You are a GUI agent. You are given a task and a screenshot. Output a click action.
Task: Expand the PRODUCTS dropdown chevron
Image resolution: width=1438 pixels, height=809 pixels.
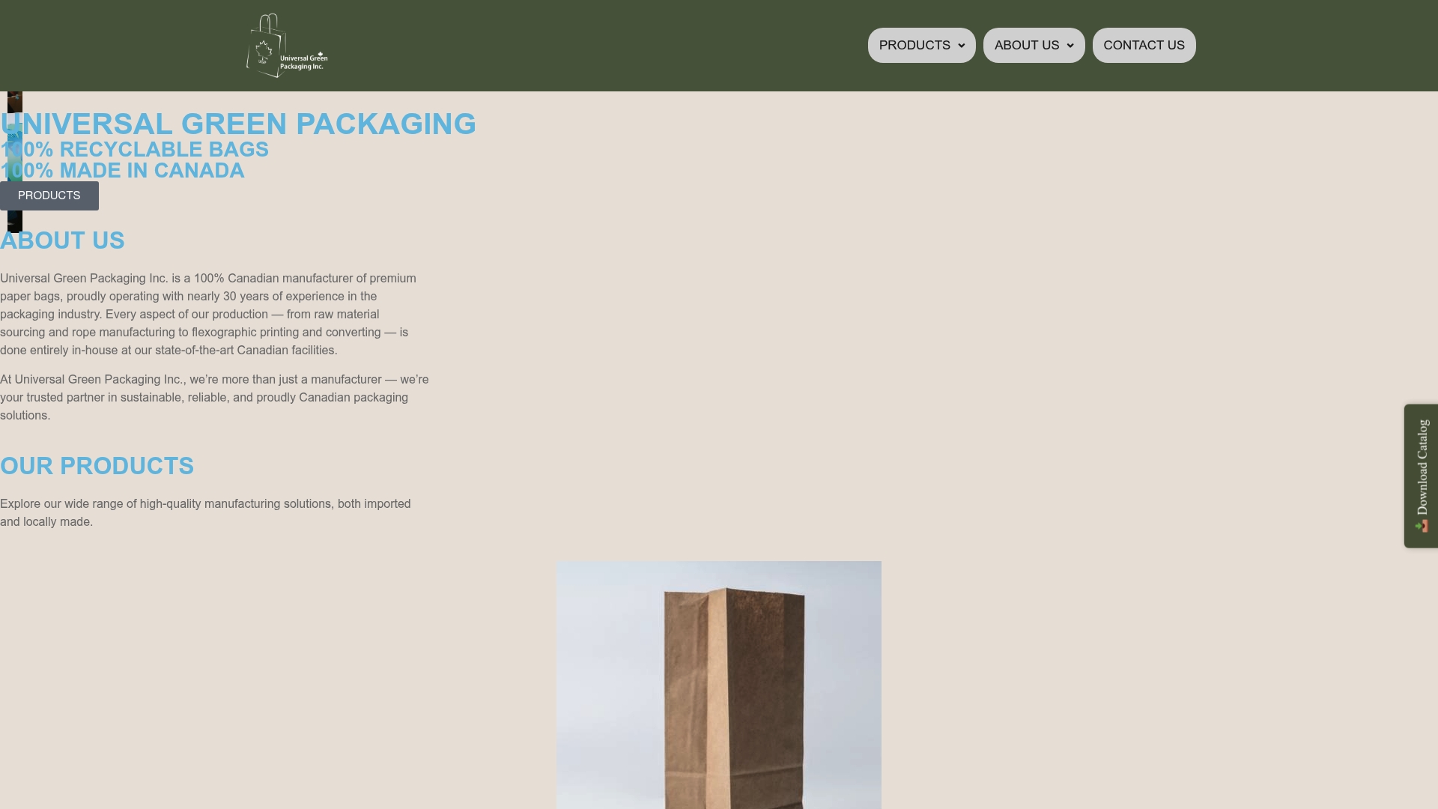tap(962, 46)
